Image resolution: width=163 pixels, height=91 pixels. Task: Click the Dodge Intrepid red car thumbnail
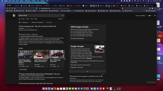99,49
